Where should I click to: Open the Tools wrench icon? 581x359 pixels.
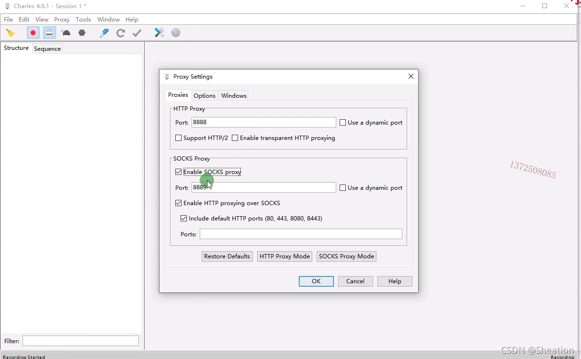pos(159,33)
